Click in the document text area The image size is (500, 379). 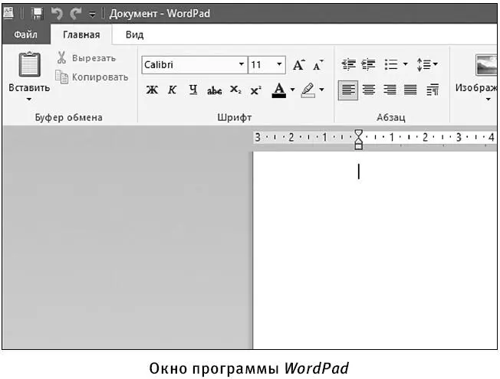[x=375, y=250]
